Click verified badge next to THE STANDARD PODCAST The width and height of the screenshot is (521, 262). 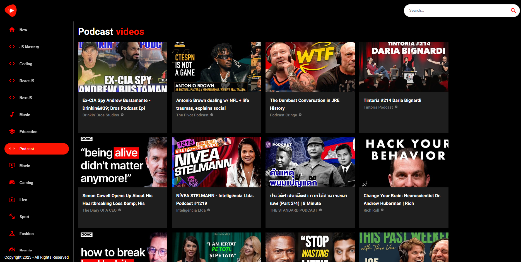click(320, 210)
